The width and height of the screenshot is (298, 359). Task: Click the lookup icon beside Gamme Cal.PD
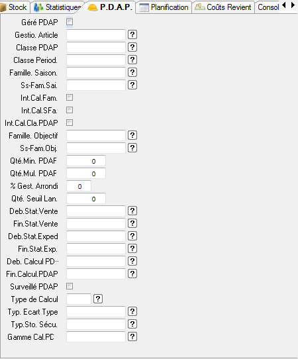point(132,336)
